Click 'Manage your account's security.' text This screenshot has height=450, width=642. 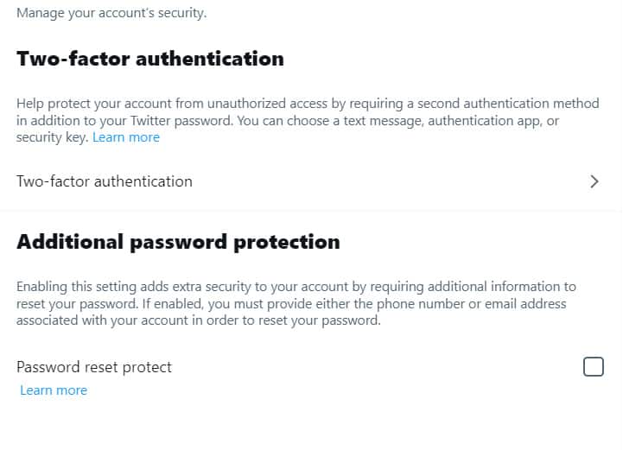point(111,13)
